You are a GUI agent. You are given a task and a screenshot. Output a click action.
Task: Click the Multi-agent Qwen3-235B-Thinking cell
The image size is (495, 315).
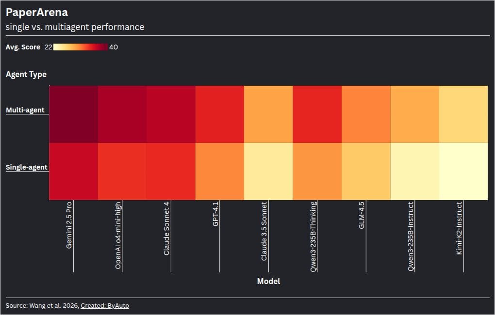pos(317,114)
